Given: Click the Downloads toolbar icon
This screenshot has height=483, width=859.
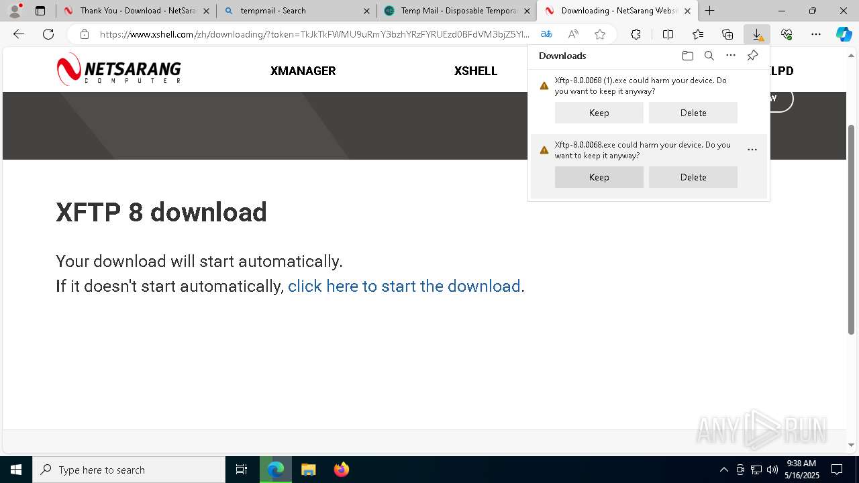Looking at the screenshot, I should [757, 34].
